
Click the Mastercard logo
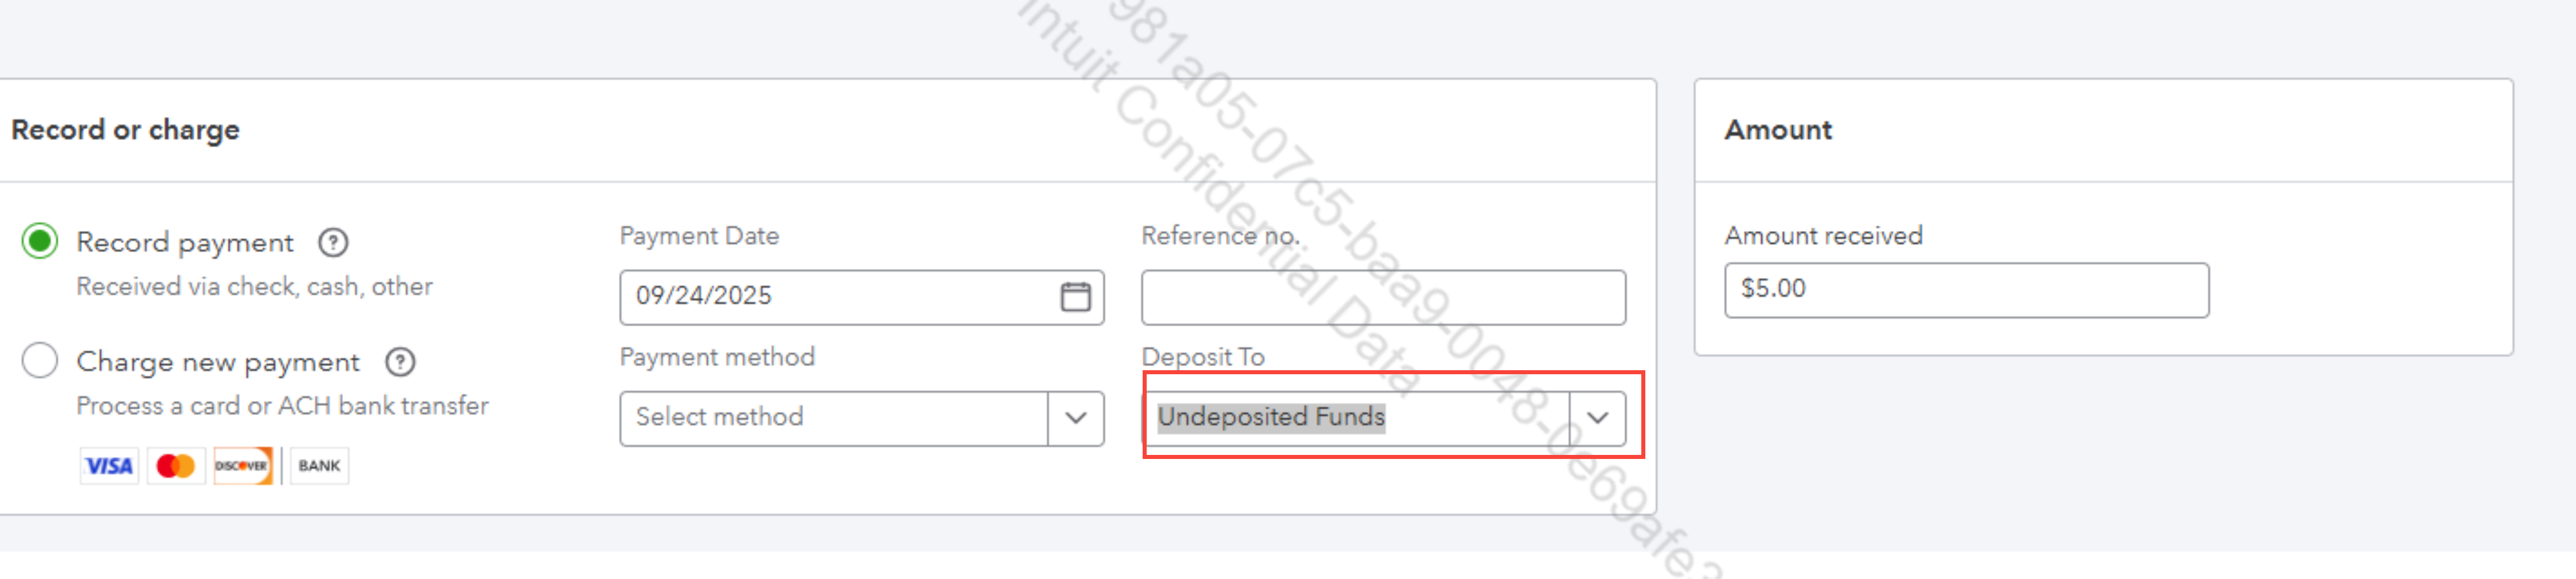point(176,466)
